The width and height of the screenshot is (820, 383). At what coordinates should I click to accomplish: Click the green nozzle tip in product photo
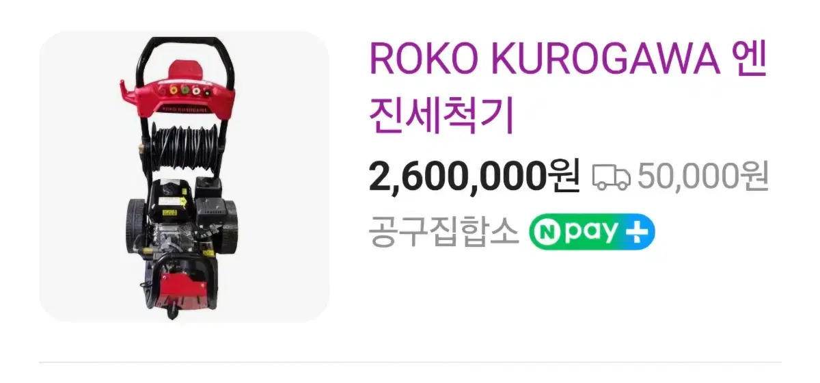[x=184, y=89]
